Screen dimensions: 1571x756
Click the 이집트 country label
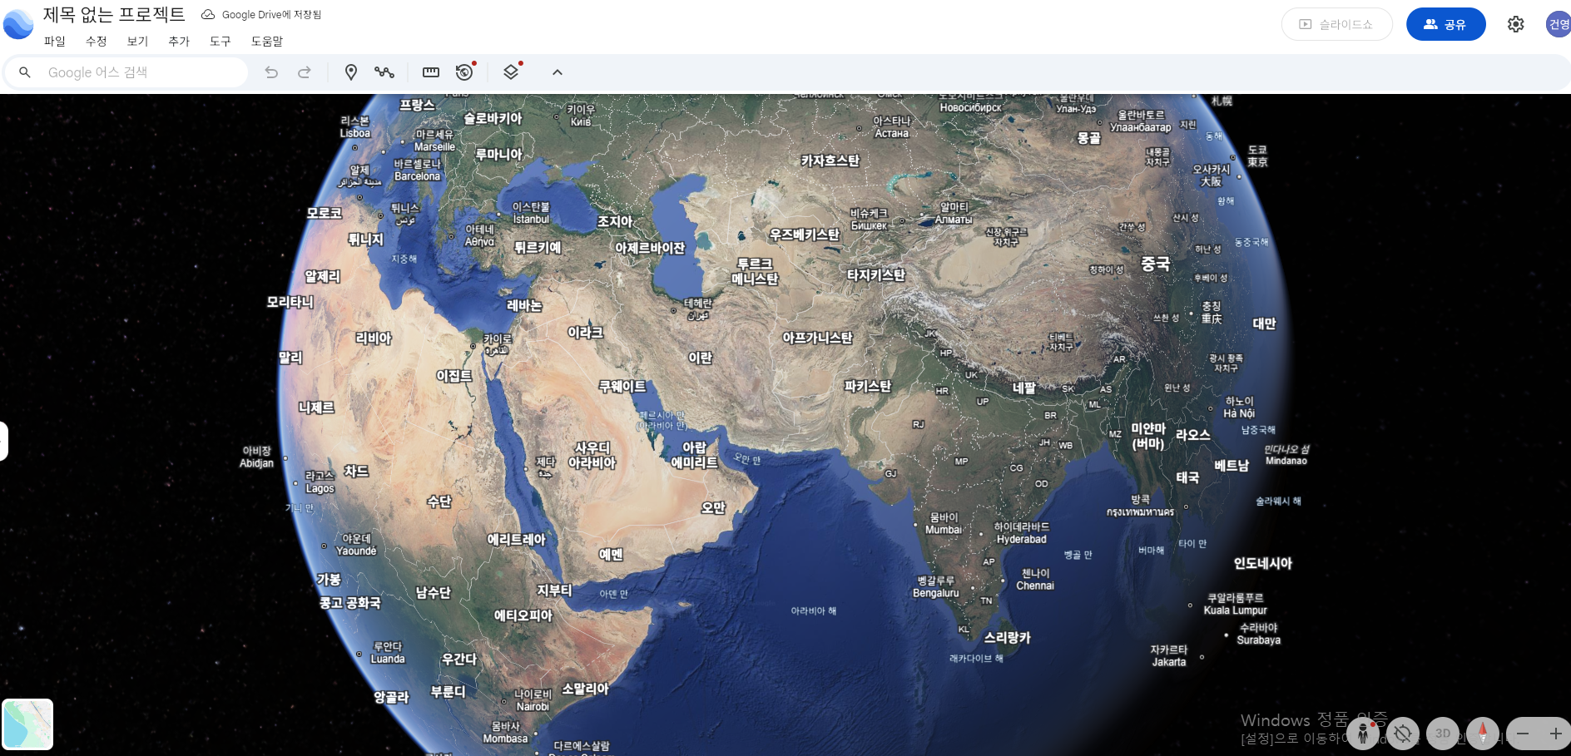point(454,376)
